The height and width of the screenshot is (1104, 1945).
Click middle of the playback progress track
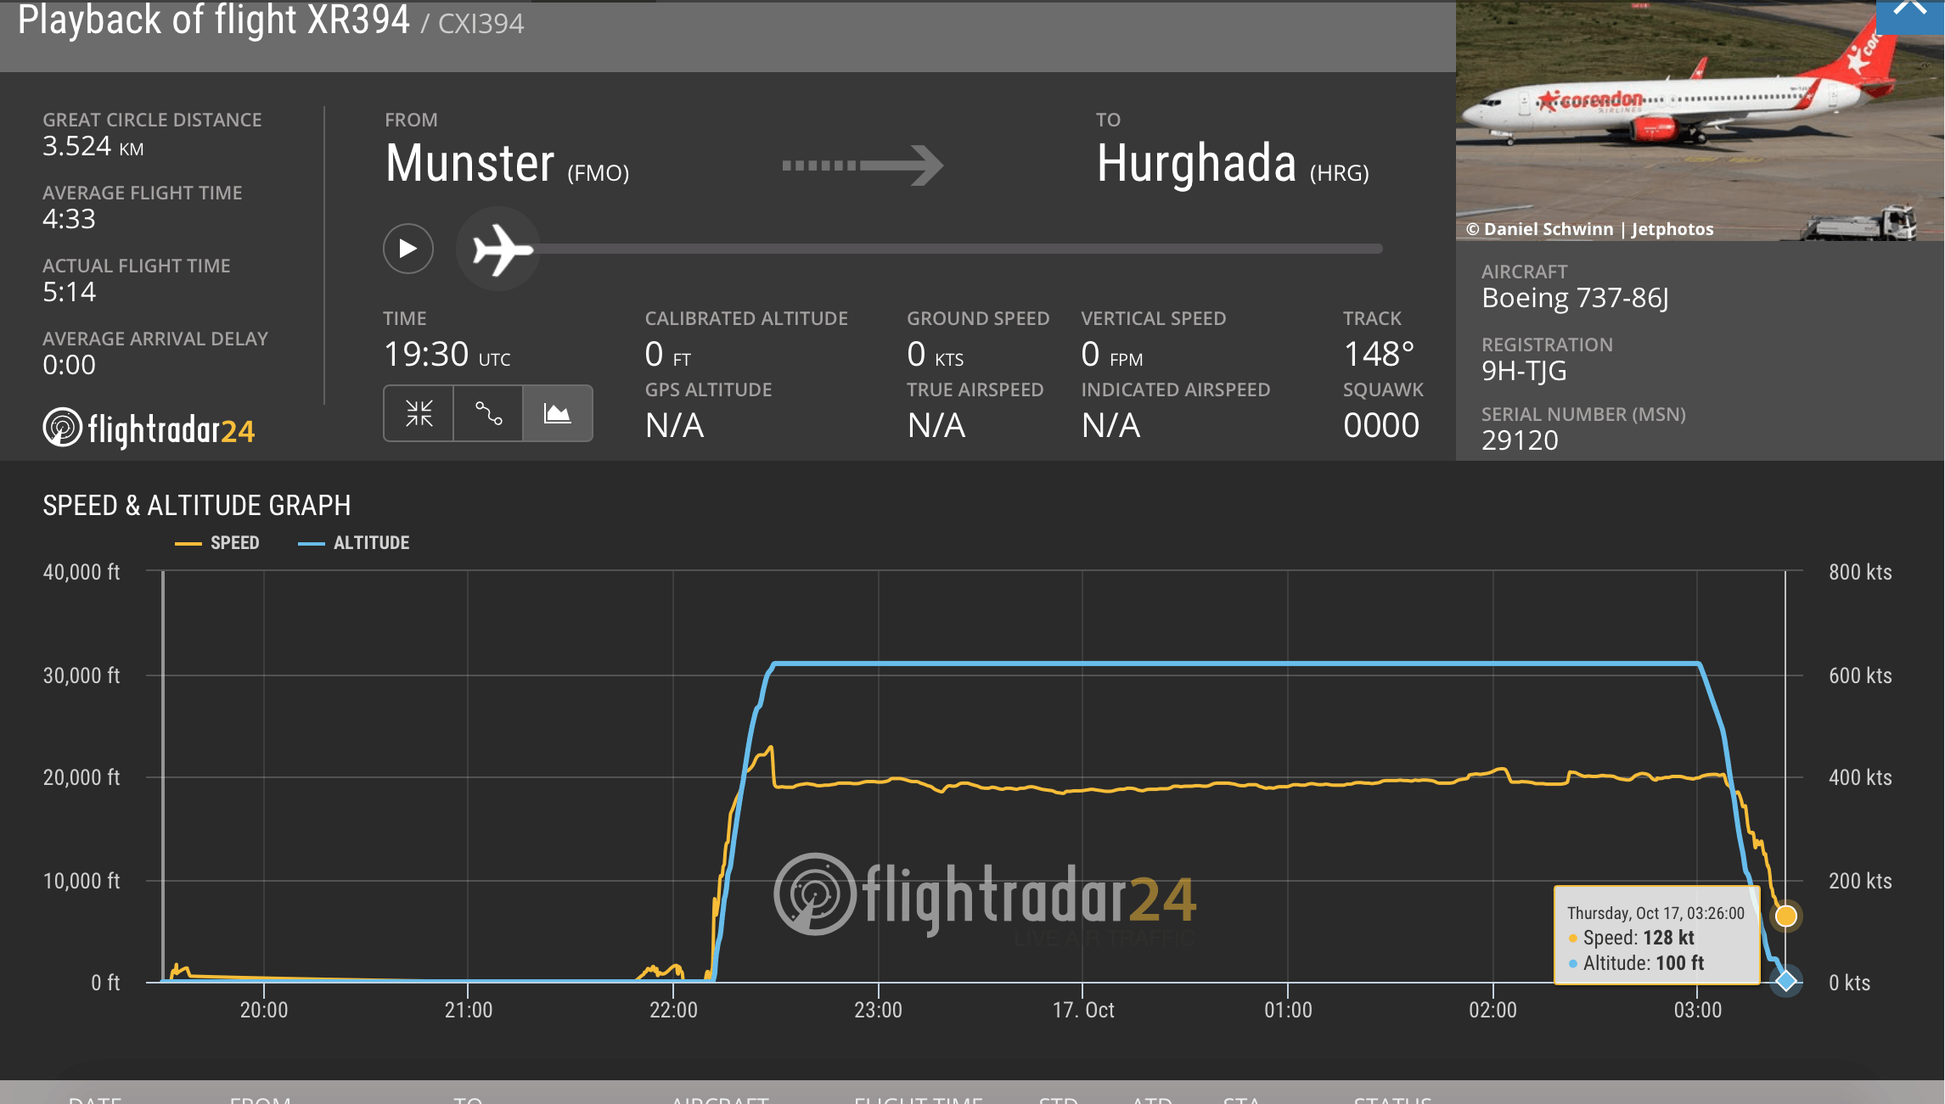tap(959, 249)
